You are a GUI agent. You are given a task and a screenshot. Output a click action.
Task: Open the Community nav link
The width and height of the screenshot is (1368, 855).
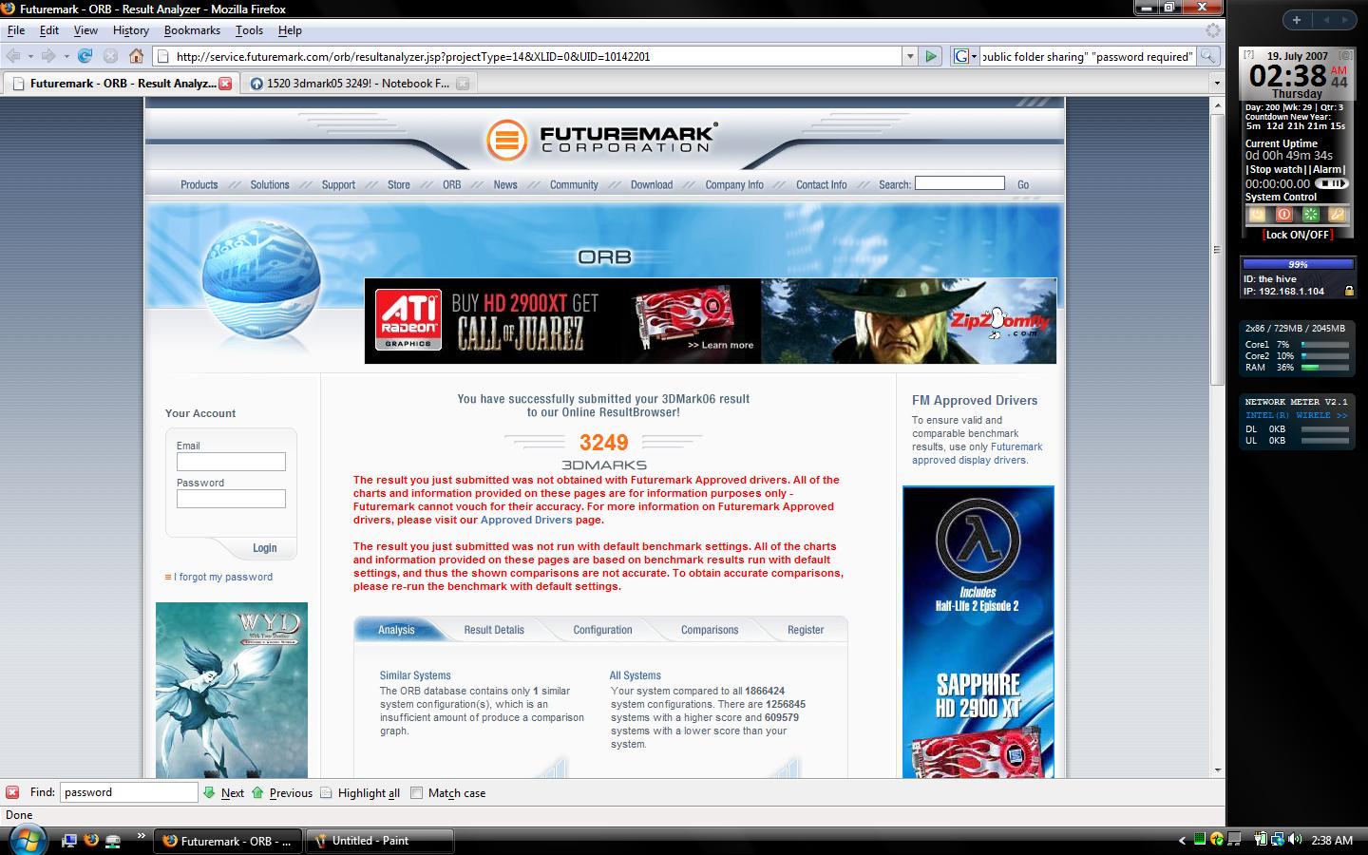(x=574, y=184)
